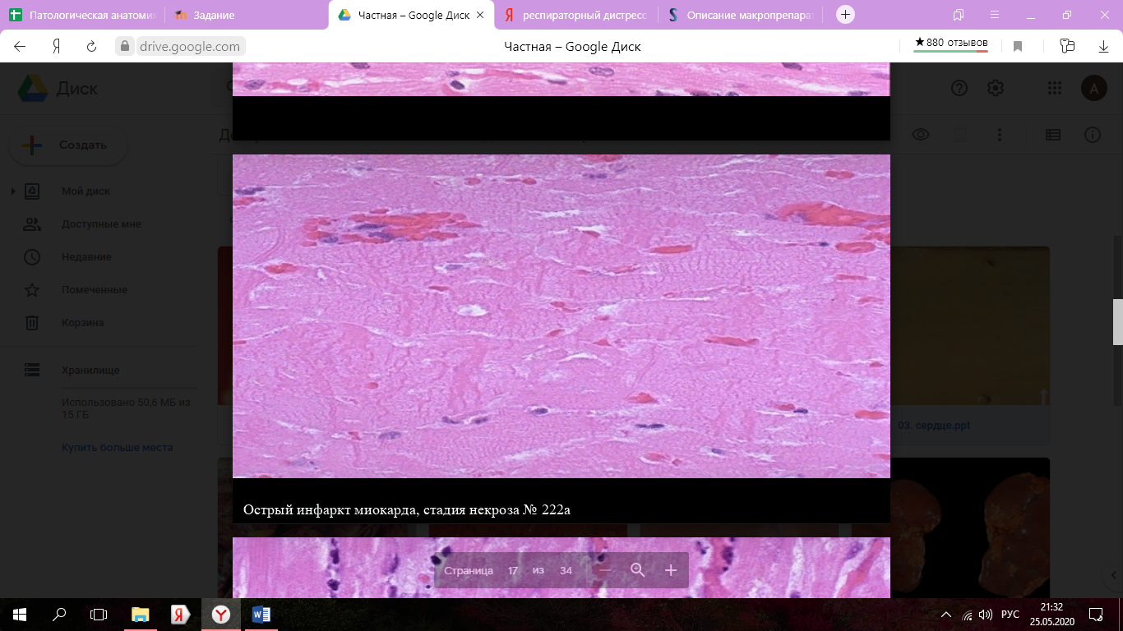Image resolution: width=1123 pixels, height=631 pixels.
Task: Open Yandex Browser from taskbar
Action: pyautogui.click(x=221, y=614)
